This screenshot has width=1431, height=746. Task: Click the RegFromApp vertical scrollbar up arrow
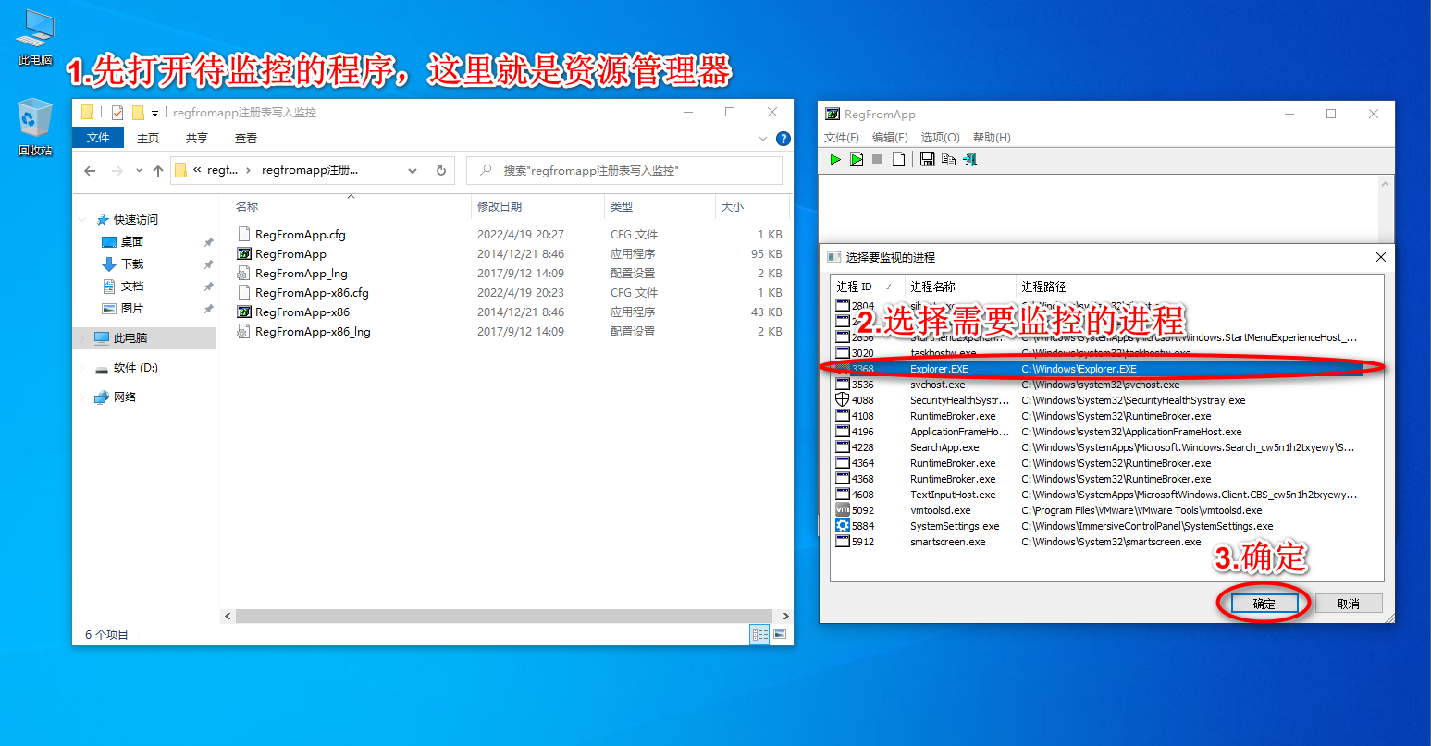click(x=1385, y=184)
